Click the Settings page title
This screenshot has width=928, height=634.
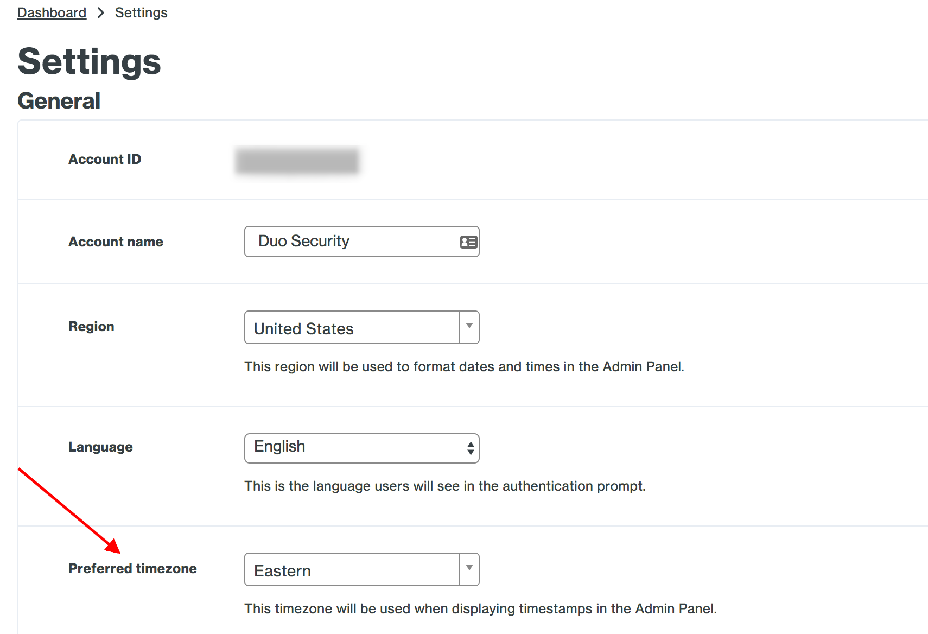click(88, 61)
